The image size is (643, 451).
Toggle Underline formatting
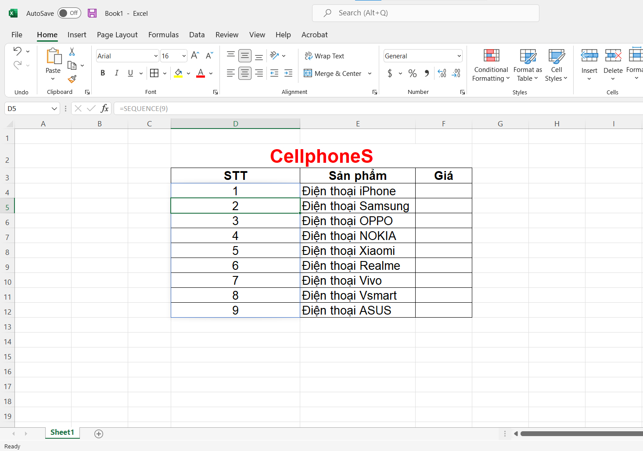pyautogui.click(x=130, y=73)
